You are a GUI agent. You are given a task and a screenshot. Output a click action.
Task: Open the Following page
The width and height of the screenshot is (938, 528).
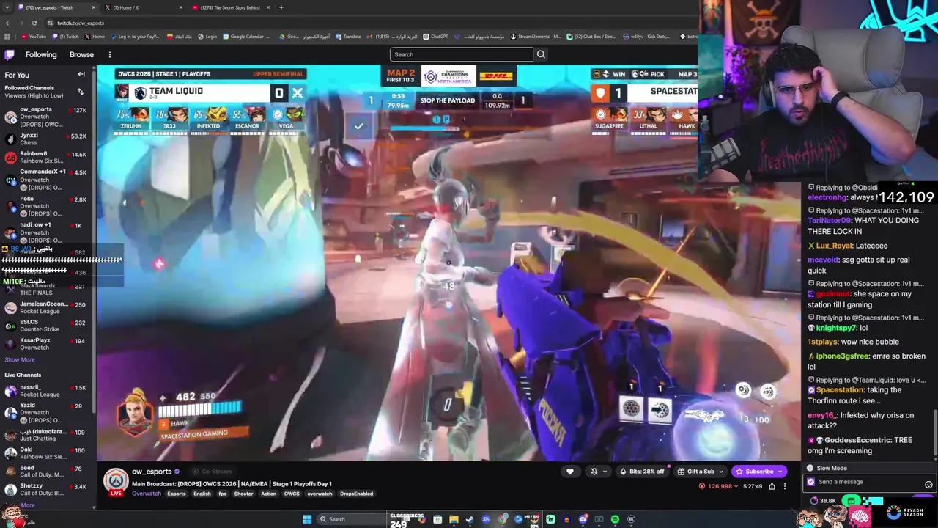tap(41, 54)
